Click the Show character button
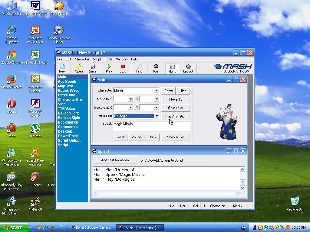Image resolution: width=310 pixels, height=232 pixels. click(168, 91)
